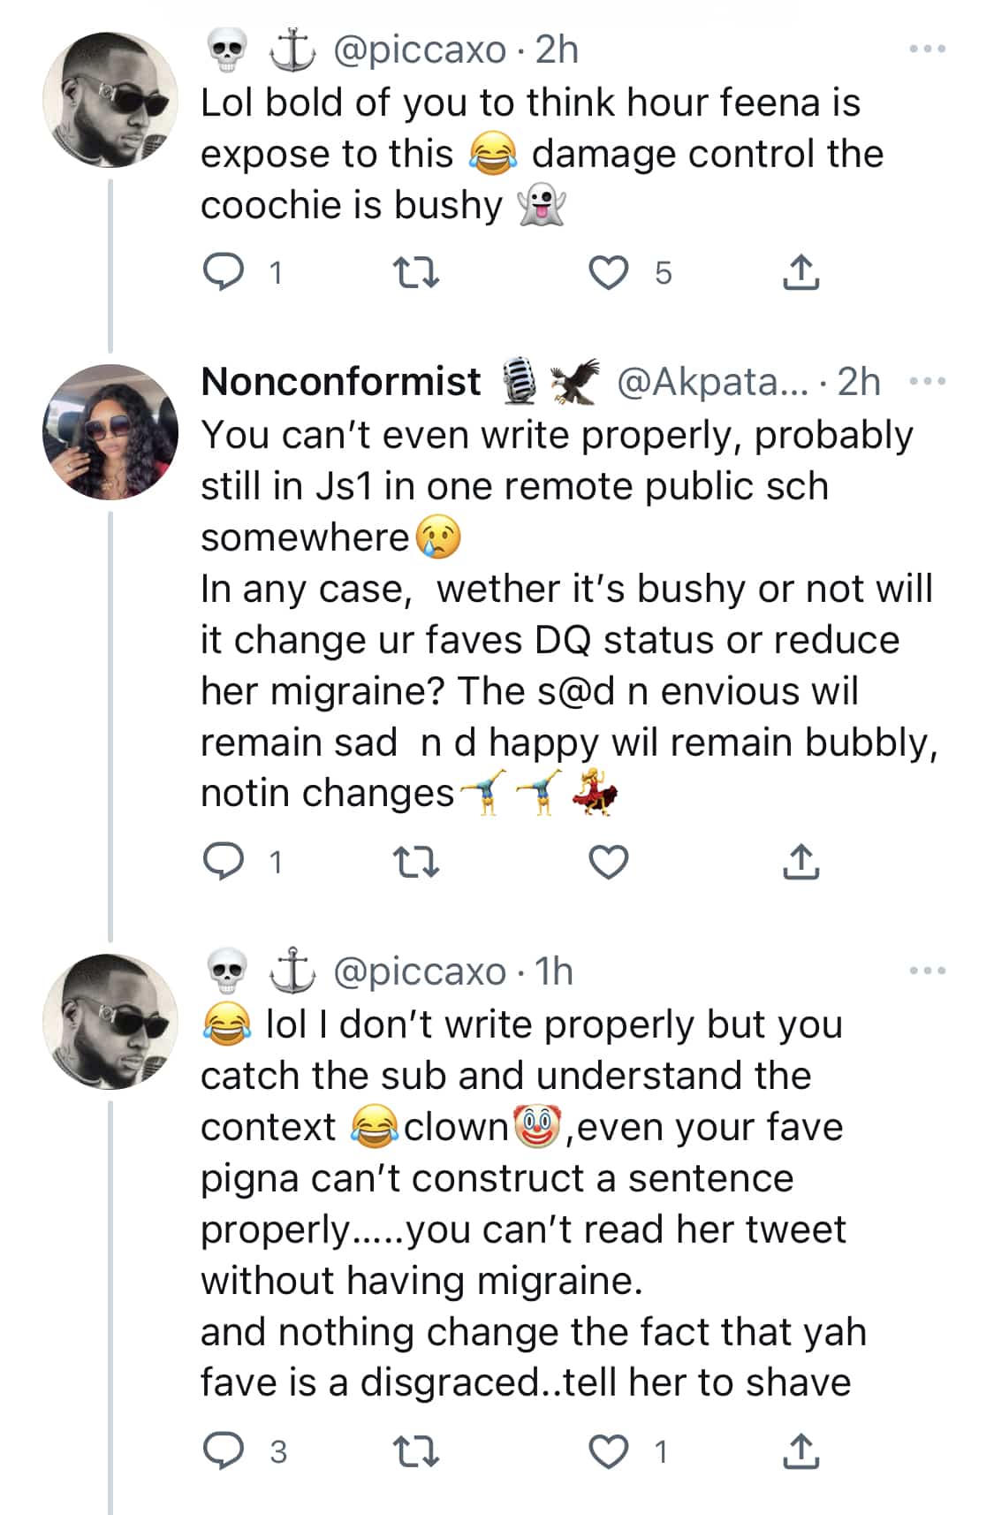
Task: Share the Nonconformist tweet
Action: (801, 862)
